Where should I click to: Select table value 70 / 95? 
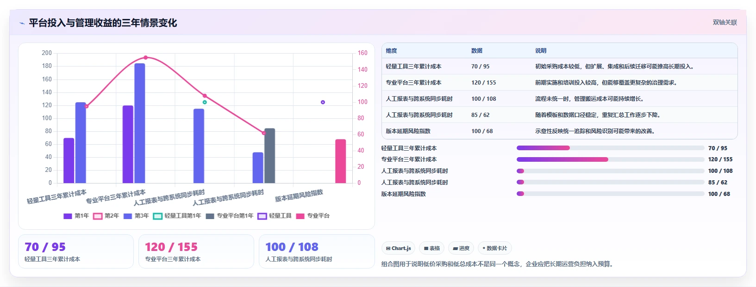click(480, 67)
